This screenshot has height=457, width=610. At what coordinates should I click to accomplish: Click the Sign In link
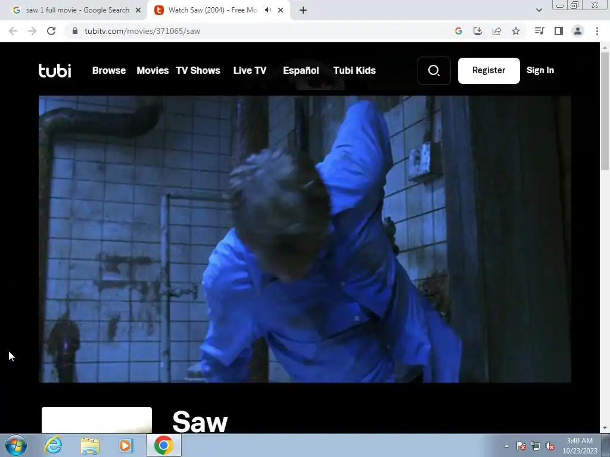540,70
